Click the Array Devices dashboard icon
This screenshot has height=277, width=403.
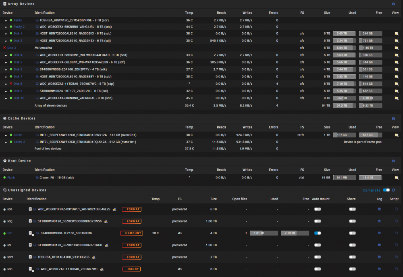(393, 4)
